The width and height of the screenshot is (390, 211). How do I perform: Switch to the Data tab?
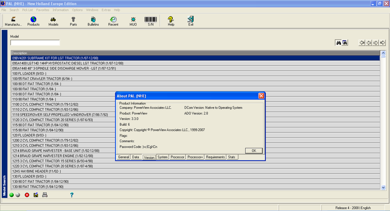(x=136, y=157)
